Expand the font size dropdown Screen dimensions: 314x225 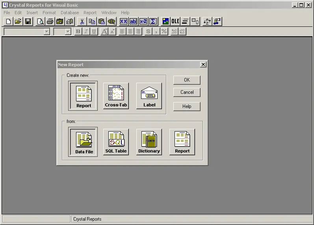pyautogui.click(x=68, y=32)
